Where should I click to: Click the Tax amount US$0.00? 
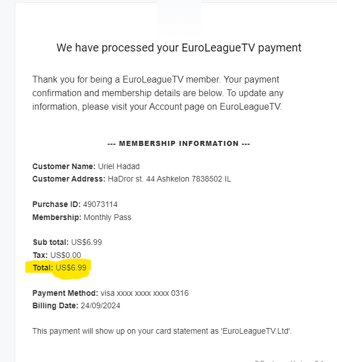pos(66,255)
